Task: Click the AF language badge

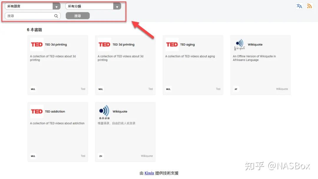Action: pos(236,89)
